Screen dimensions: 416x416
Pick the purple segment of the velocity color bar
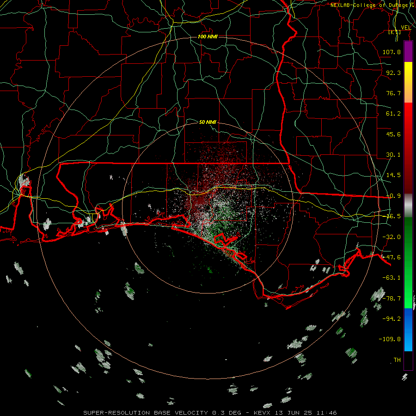408,52
